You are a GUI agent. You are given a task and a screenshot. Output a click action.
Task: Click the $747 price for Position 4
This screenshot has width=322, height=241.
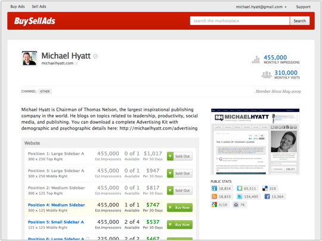[153, 205]
